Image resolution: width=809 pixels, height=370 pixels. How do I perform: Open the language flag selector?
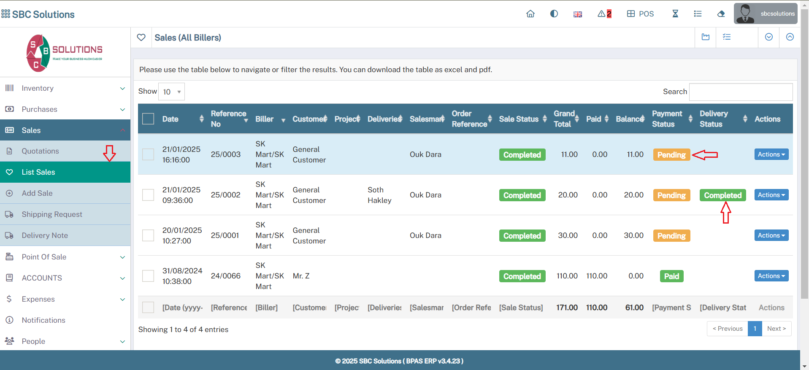578,14
